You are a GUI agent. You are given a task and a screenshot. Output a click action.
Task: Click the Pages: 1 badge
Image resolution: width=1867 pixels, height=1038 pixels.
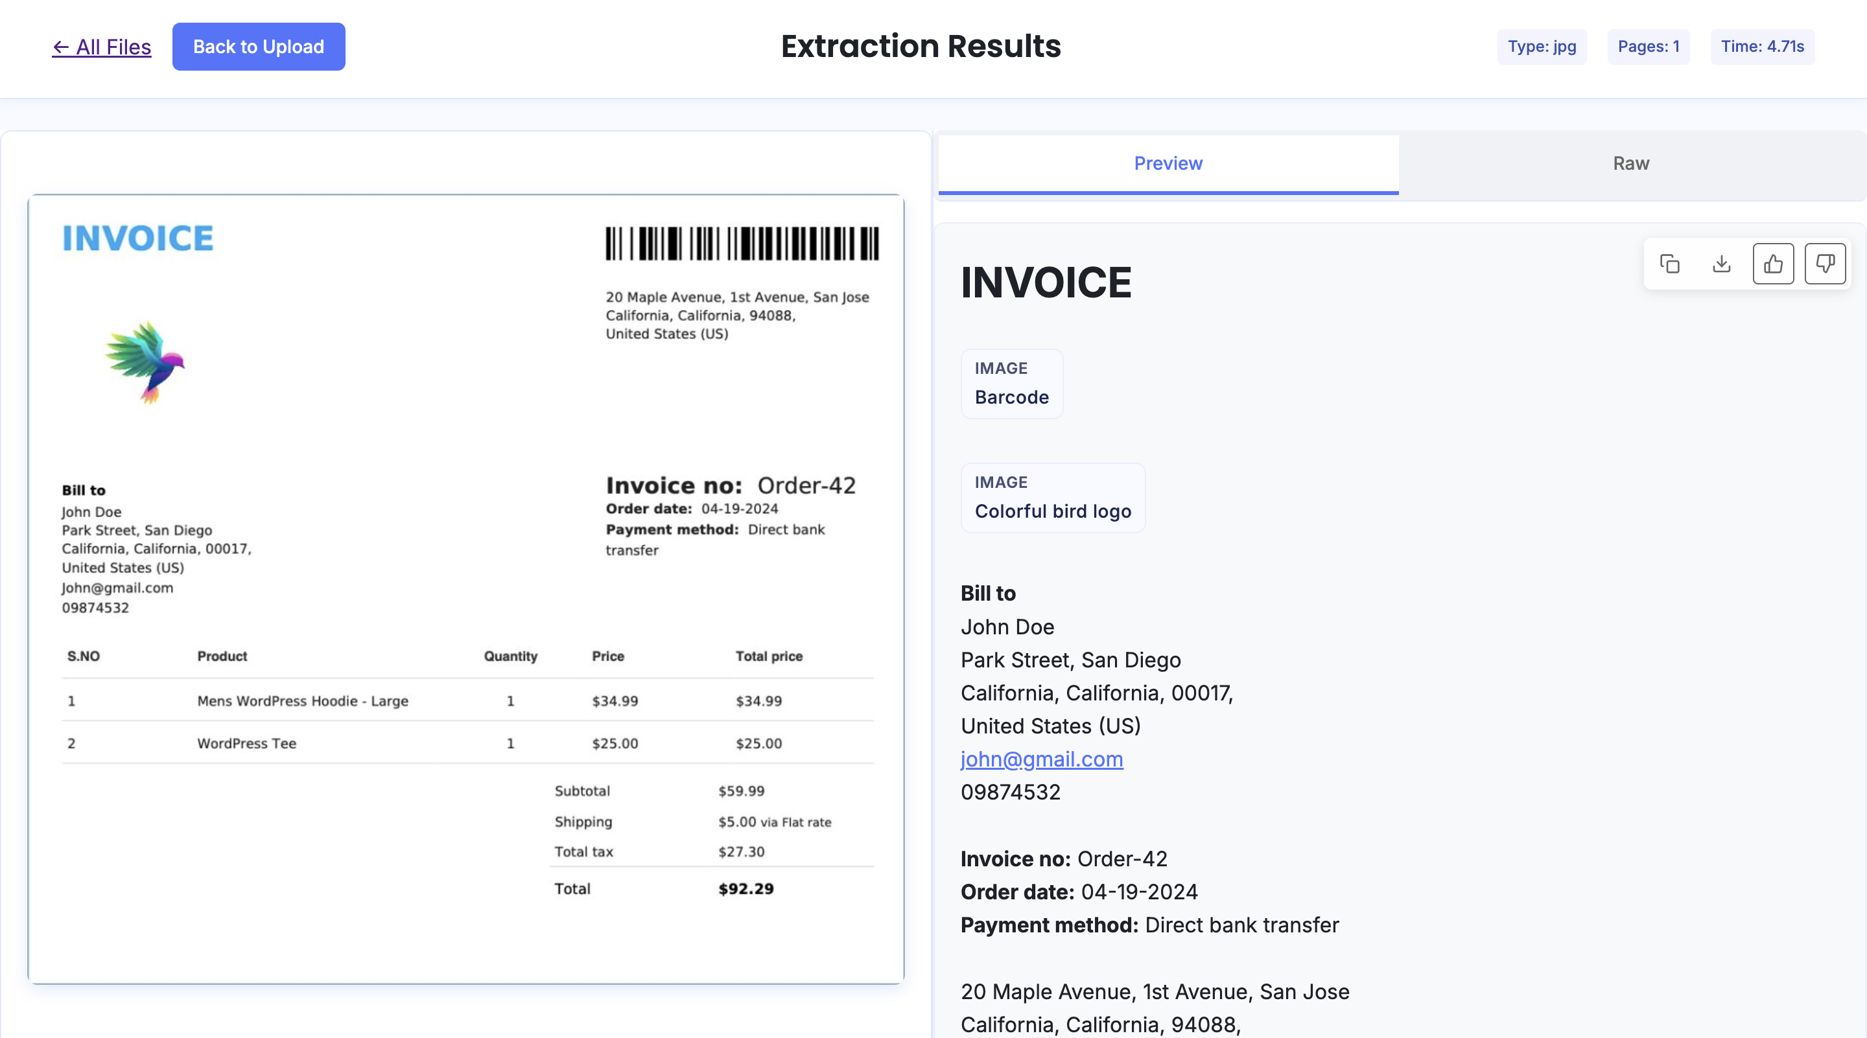[x=1648, y=47]
